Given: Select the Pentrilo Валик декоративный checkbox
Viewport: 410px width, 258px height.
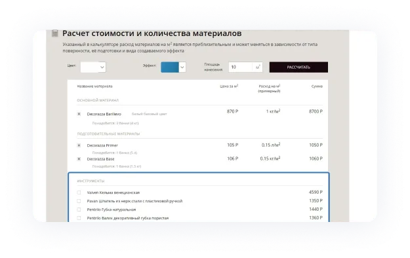Looking at the screenshot, I should [79, 218].
